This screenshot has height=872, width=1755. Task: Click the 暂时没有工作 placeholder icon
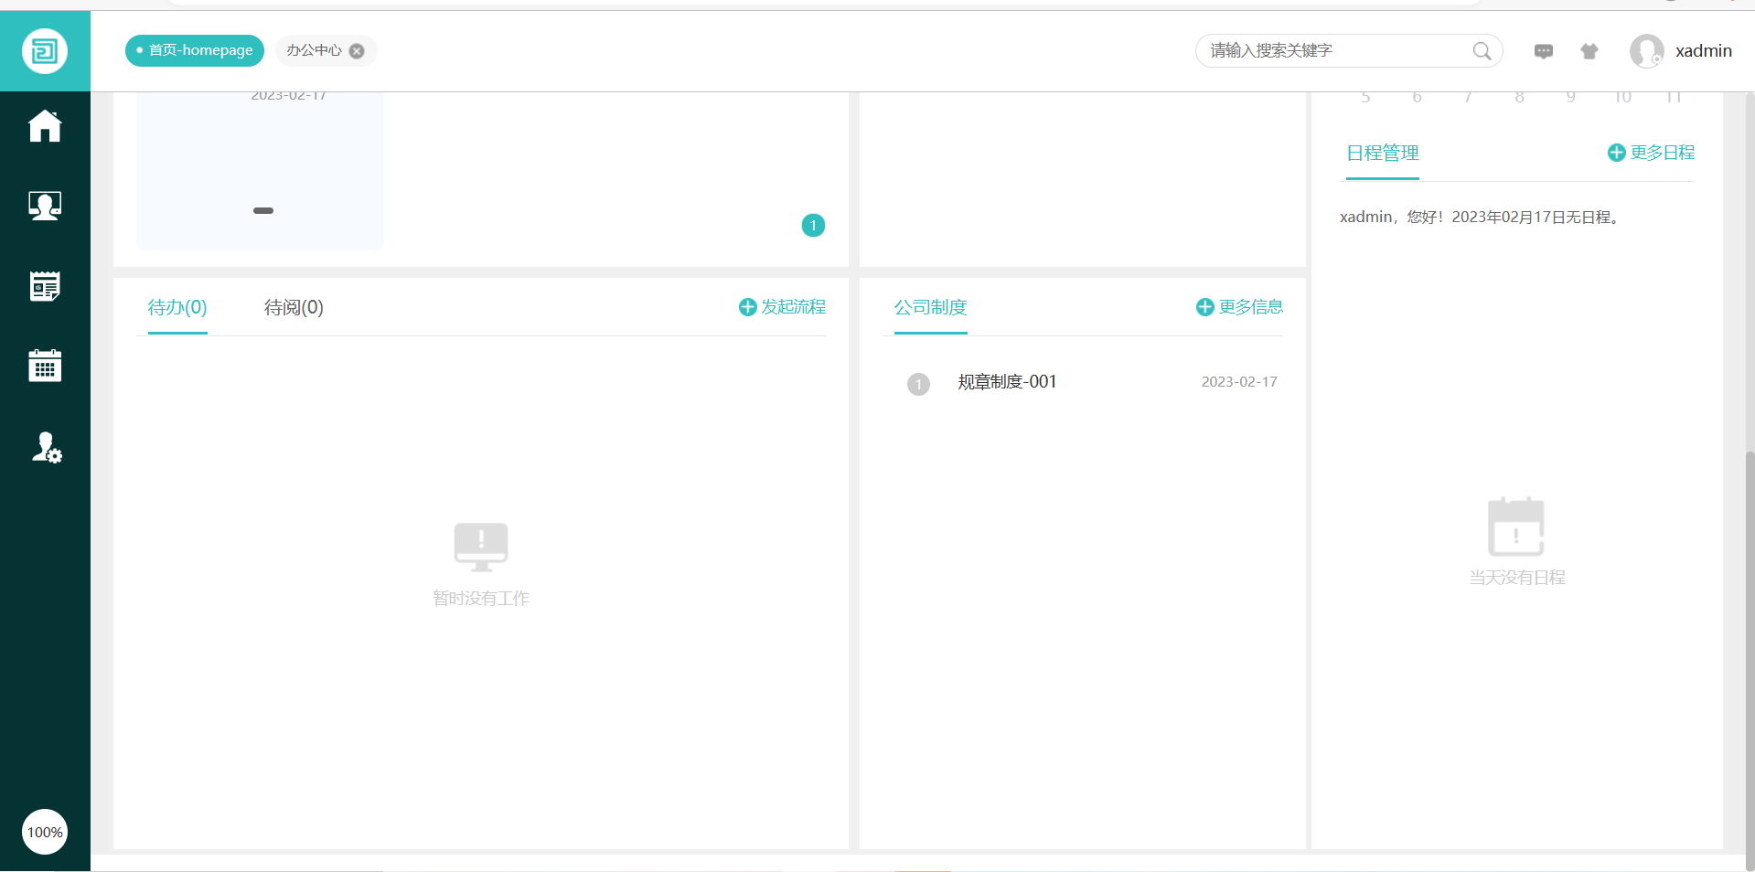pyautogui.click(x=481, y=547)
